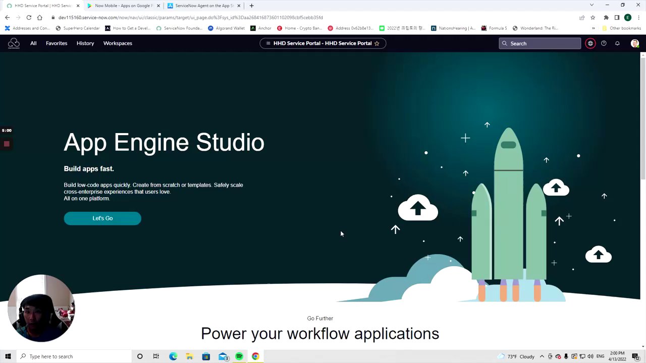Open the Chrome extensions puzzle icon
This screenshot has height=363, width=646.
point(606,17)
